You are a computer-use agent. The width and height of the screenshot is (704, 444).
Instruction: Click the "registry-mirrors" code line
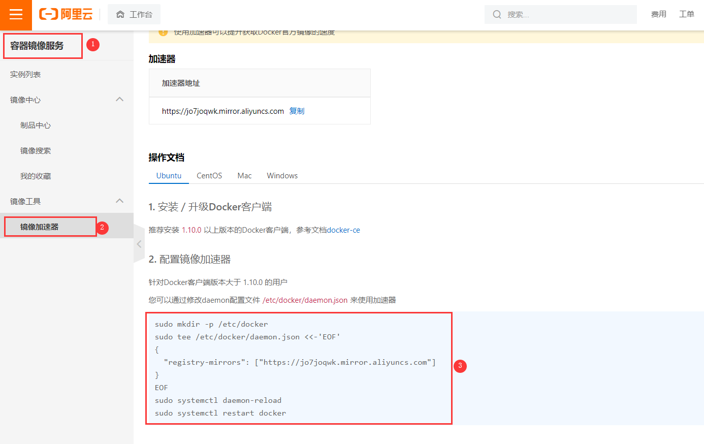(x=300, y=362)
